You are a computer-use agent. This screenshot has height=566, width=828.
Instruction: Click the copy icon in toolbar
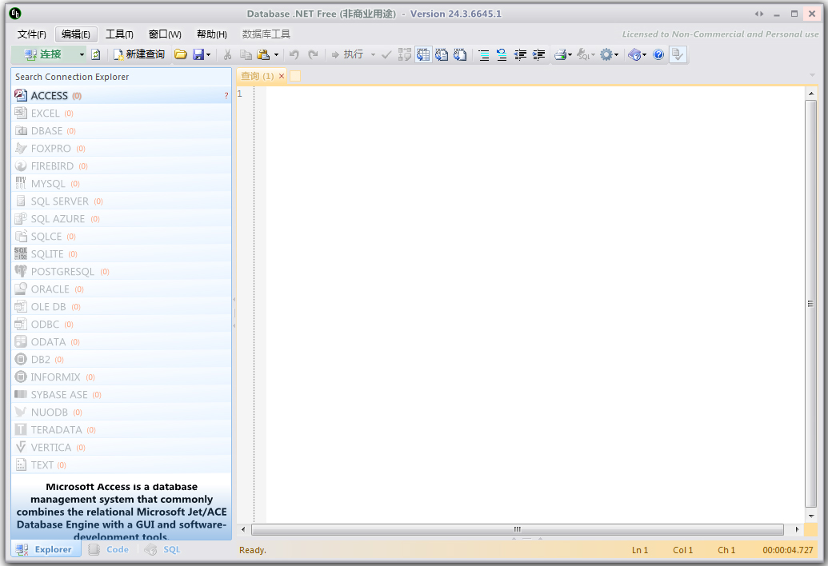point(246,54)
